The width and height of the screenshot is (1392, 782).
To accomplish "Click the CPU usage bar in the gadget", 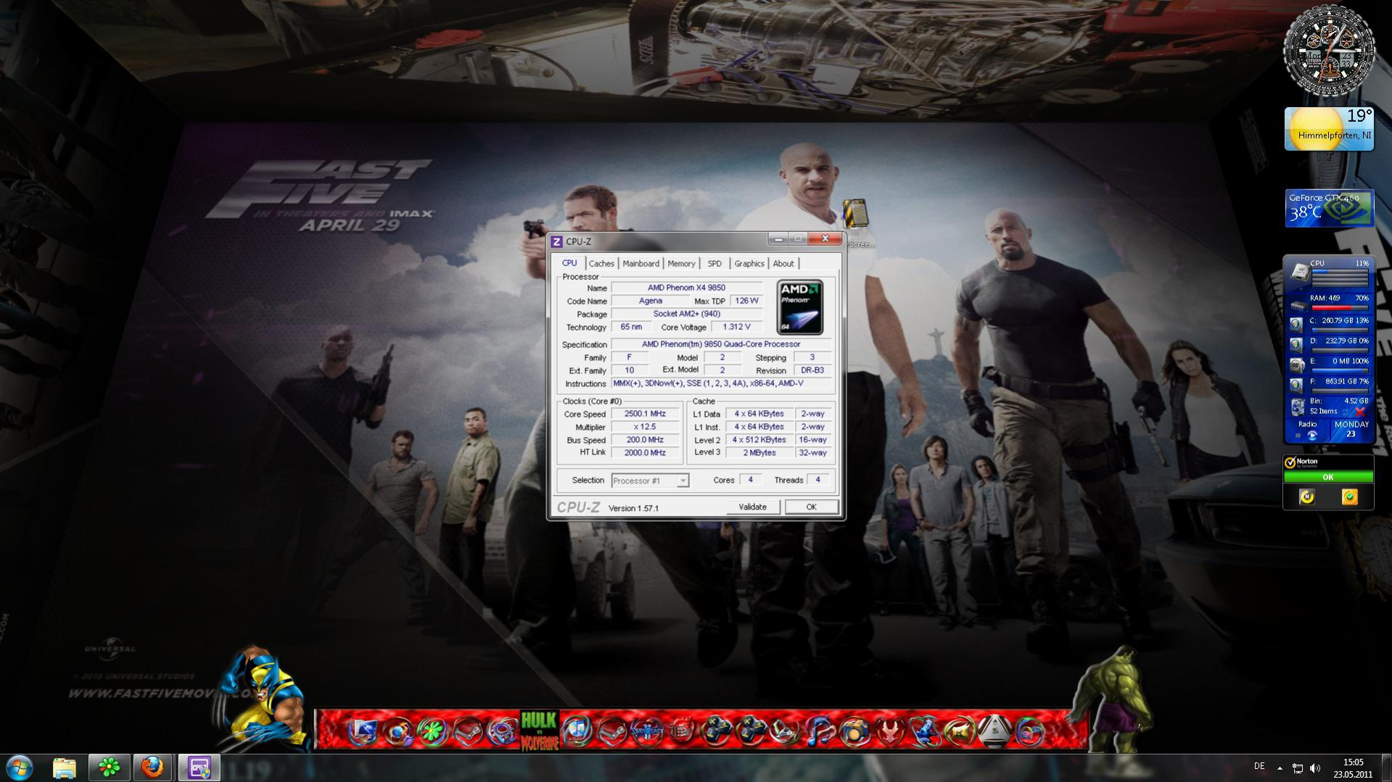I will coord(1340,278).
